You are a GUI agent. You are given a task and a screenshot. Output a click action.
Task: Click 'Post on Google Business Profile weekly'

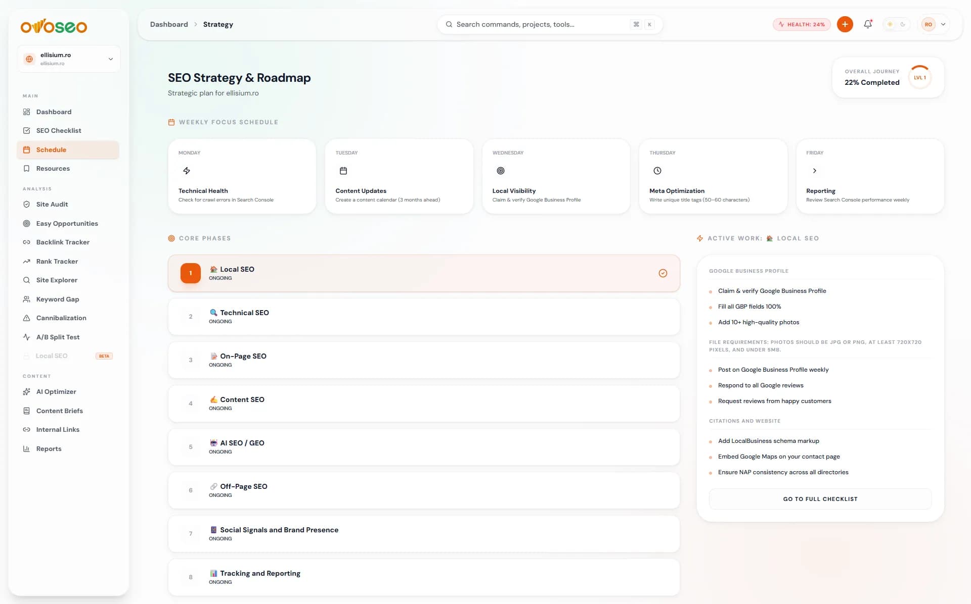tap(773, 370)
